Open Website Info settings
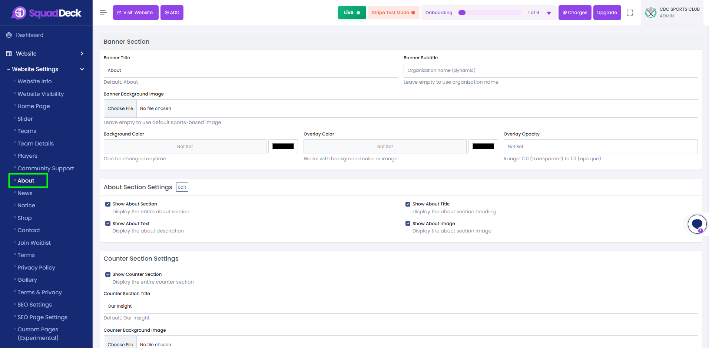This screenshot has width=709, height=348. [x=34, y=81]
